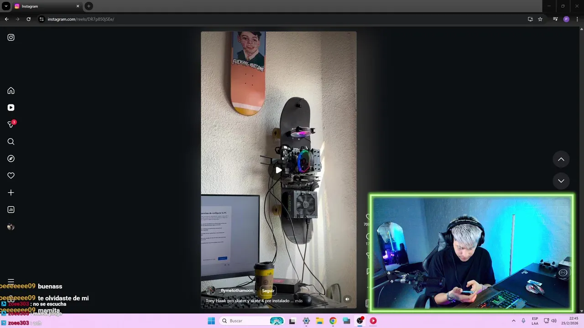584x328 pixels.
Task: Open the reel comments bubble icon
Action: point(368,236)
